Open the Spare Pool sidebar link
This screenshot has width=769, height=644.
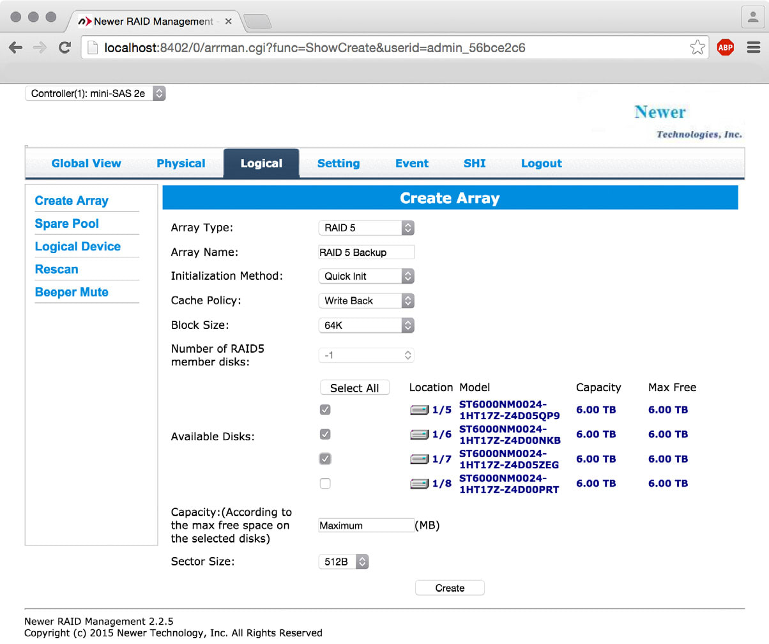[x=67, y=224]
